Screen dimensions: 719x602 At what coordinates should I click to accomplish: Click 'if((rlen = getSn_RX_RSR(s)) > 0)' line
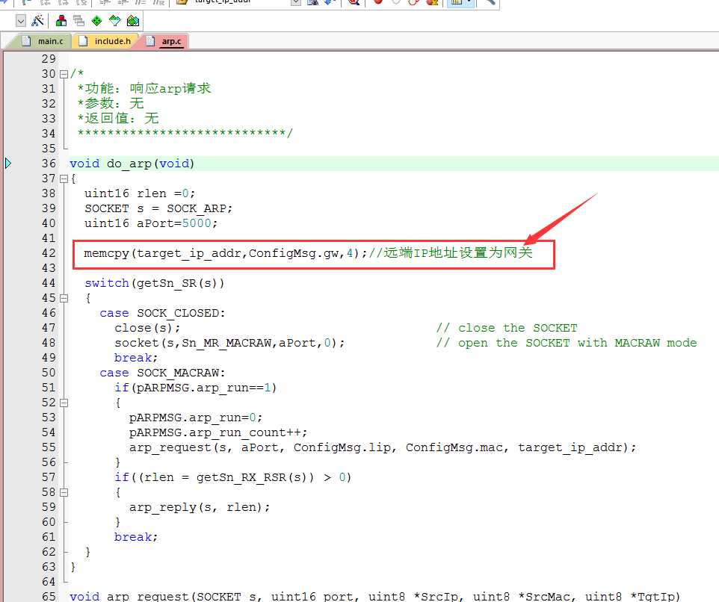pyautogui.click(x=233, y=477)
